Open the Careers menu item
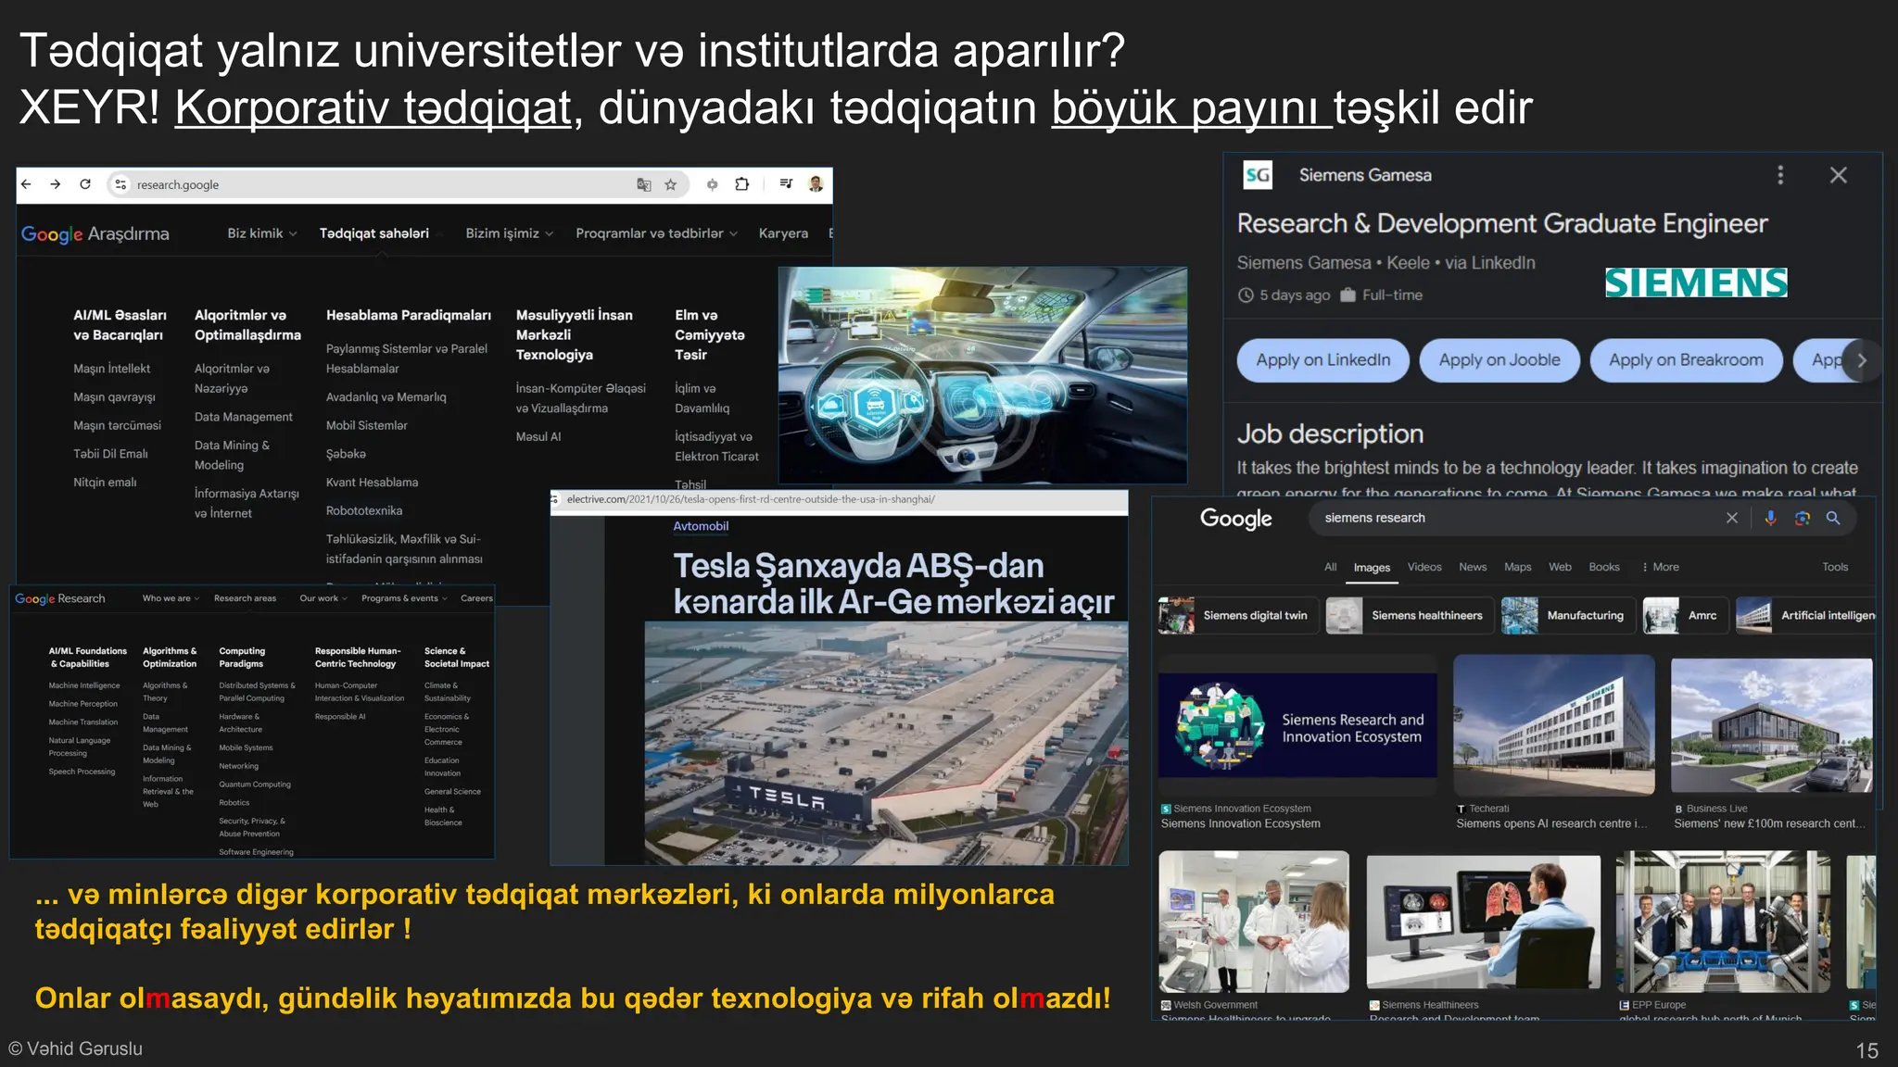 [x=476, y=598]
